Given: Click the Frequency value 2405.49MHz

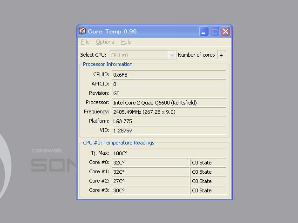Looking at the screenshot, I should [x=169, y=112].
